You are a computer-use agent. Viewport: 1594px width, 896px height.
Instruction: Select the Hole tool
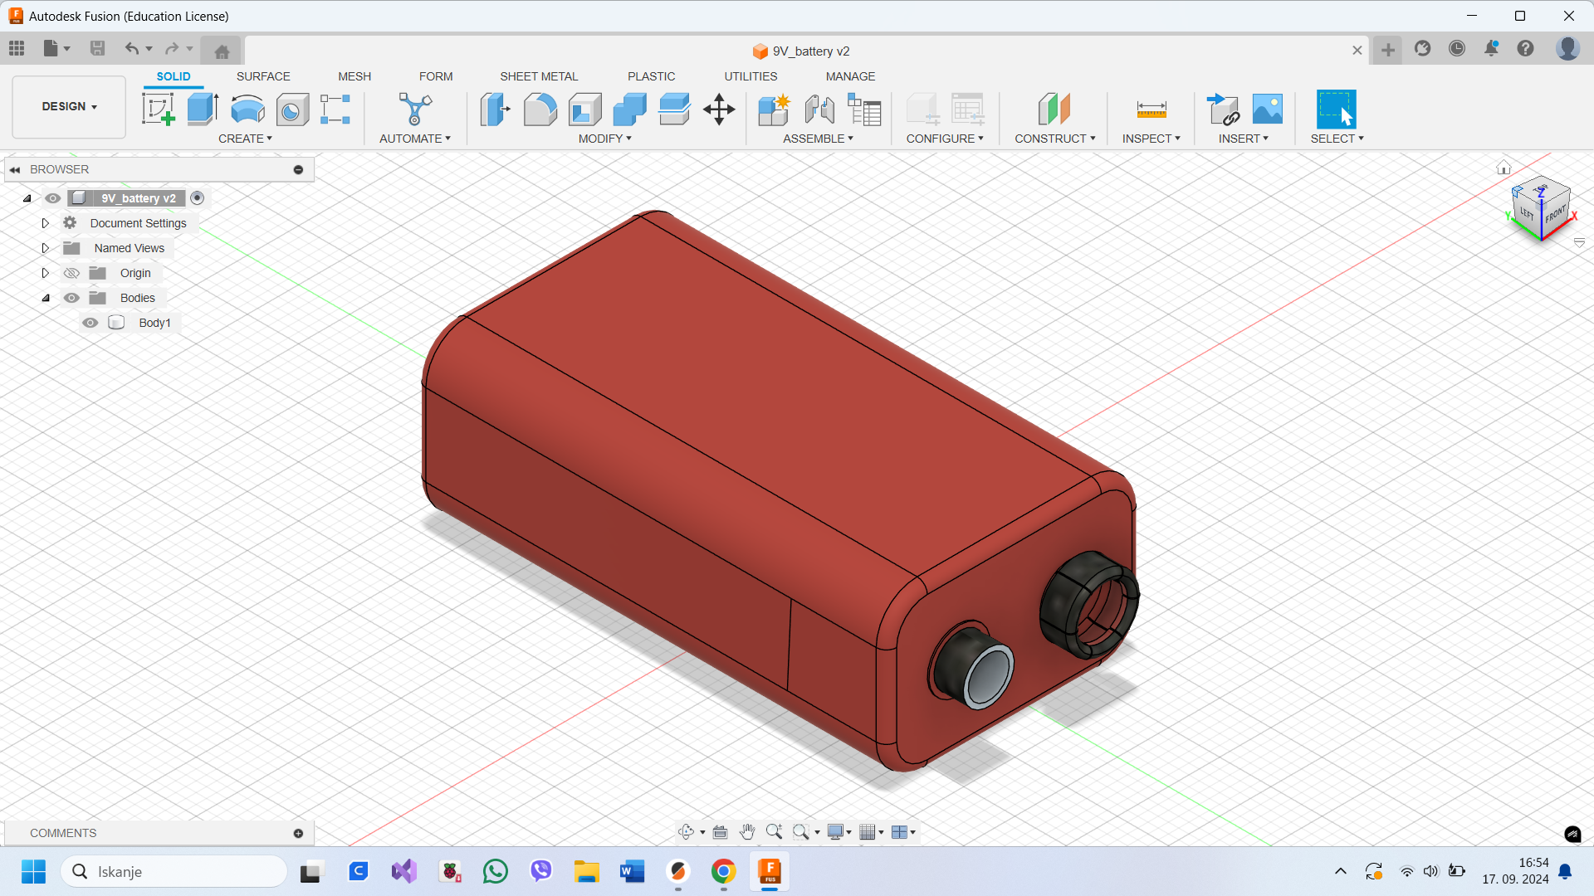click(x=292, y=109)
